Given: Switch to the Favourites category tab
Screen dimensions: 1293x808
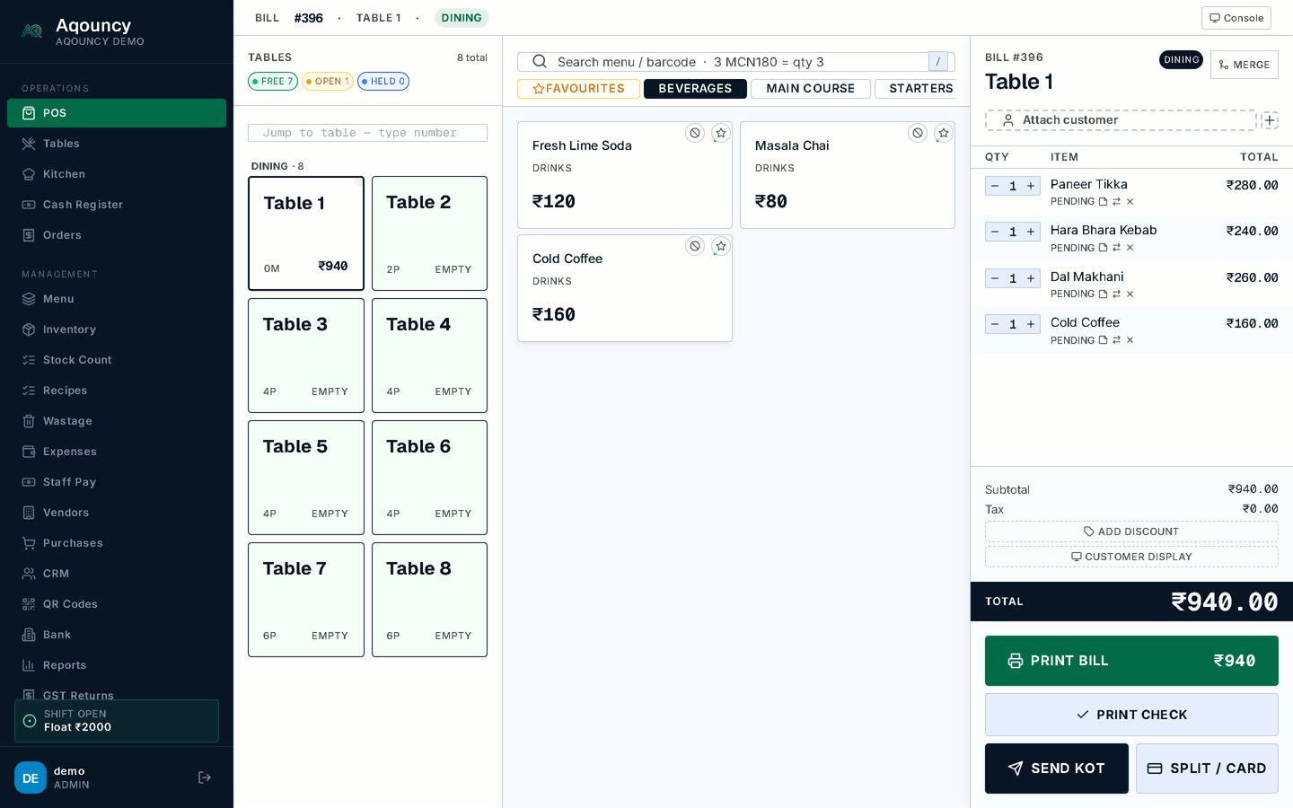Looking at the screenshot, I should pos(578,89).
